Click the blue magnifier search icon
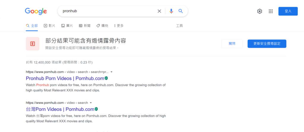The image size is (304, 132). (180, 11)
